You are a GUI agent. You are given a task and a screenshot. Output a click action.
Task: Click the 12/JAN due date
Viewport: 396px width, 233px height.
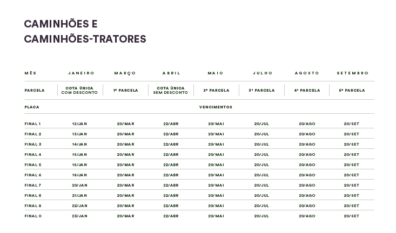79,124
